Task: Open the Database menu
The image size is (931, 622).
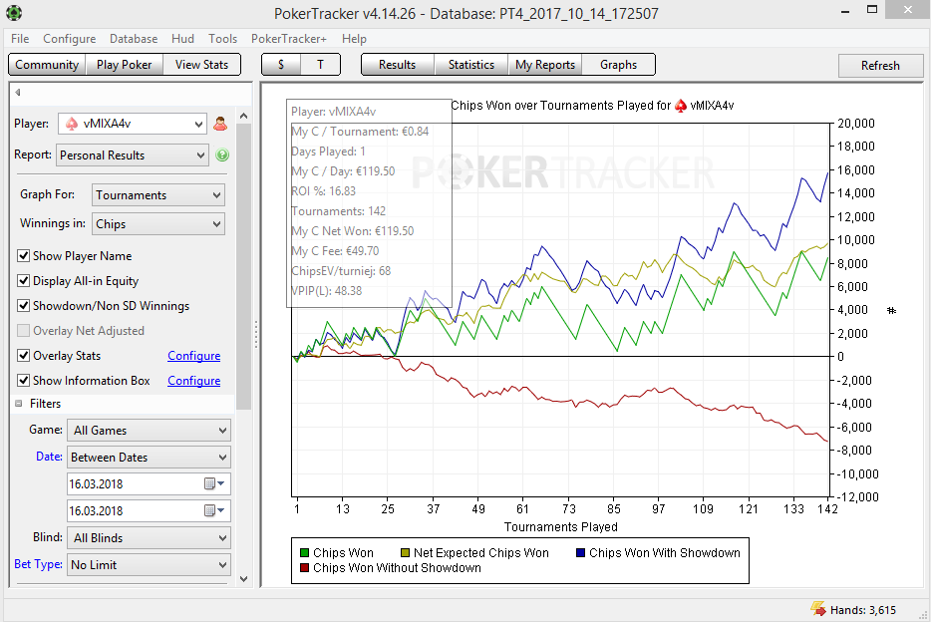Action: (x=134, y=39)
